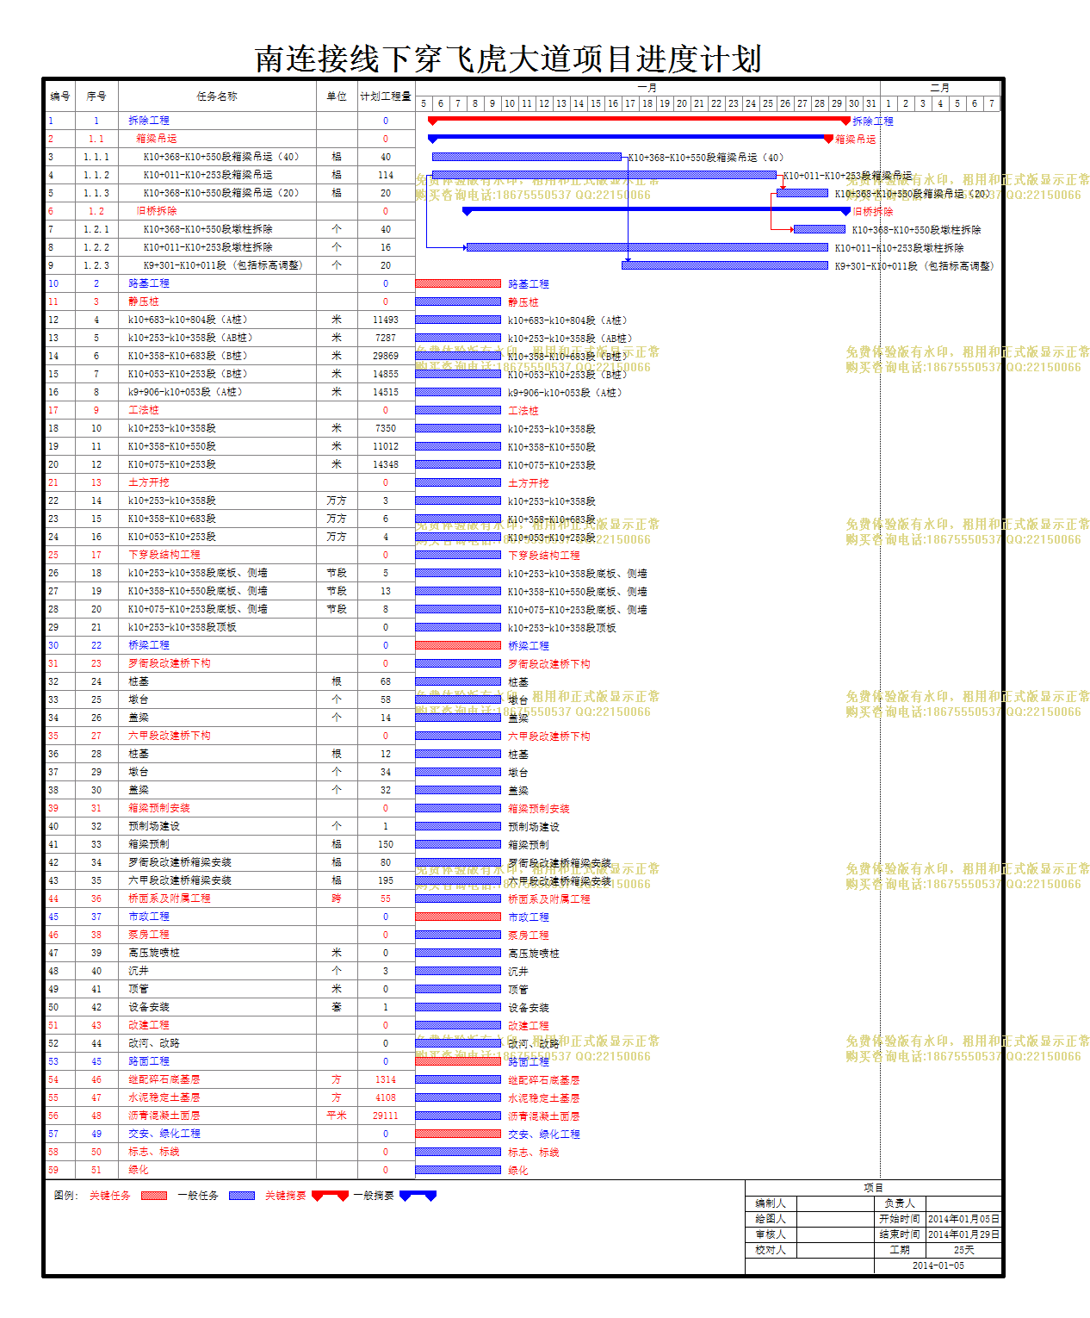
Task: Select task name 水泥稳定土基层 in the table
Action: [164, 1097]
